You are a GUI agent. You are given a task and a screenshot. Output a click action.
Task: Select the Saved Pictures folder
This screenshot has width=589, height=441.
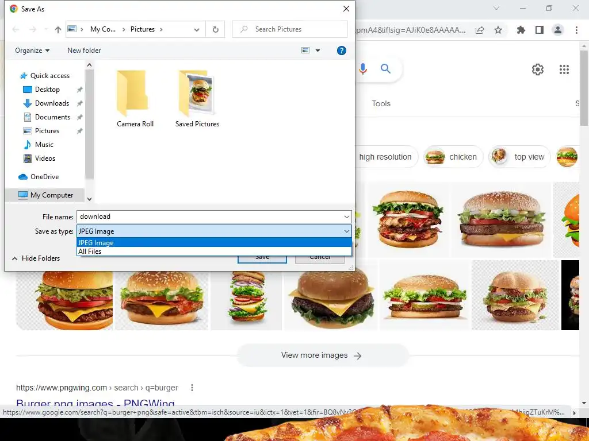197,99
